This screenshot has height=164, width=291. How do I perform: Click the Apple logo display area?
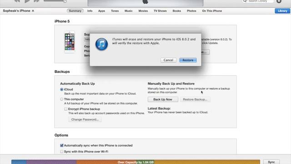click(145, 2)
